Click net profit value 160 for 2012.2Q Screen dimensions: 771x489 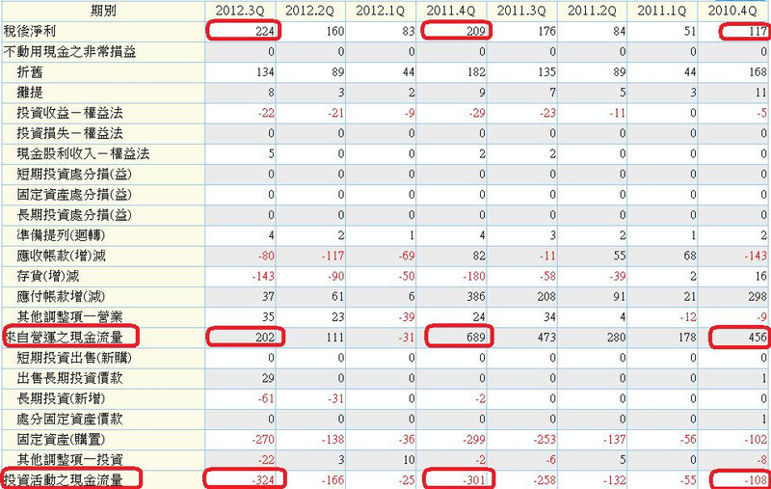pos(334,32)
